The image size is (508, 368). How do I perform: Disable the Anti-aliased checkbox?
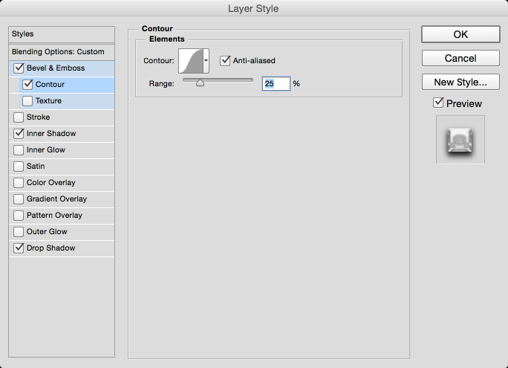(225, 61)
